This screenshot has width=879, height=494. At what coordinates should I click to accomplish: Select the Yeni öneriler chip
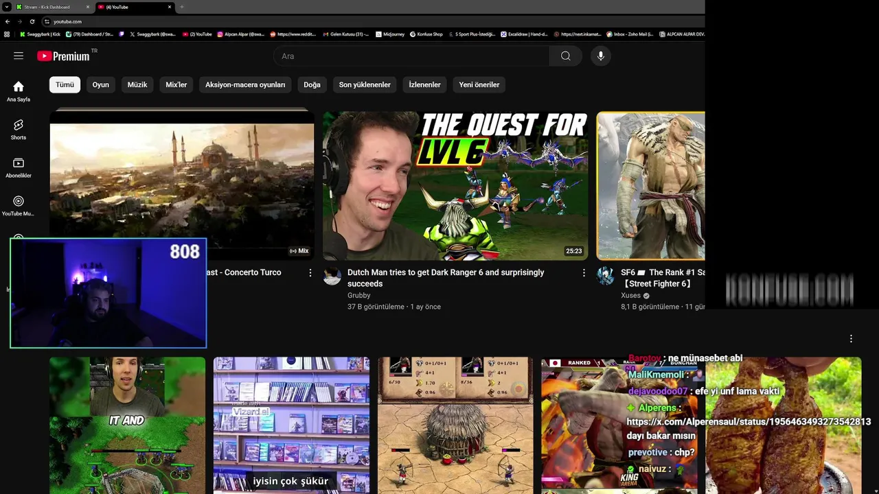click(x=479, y=84)
